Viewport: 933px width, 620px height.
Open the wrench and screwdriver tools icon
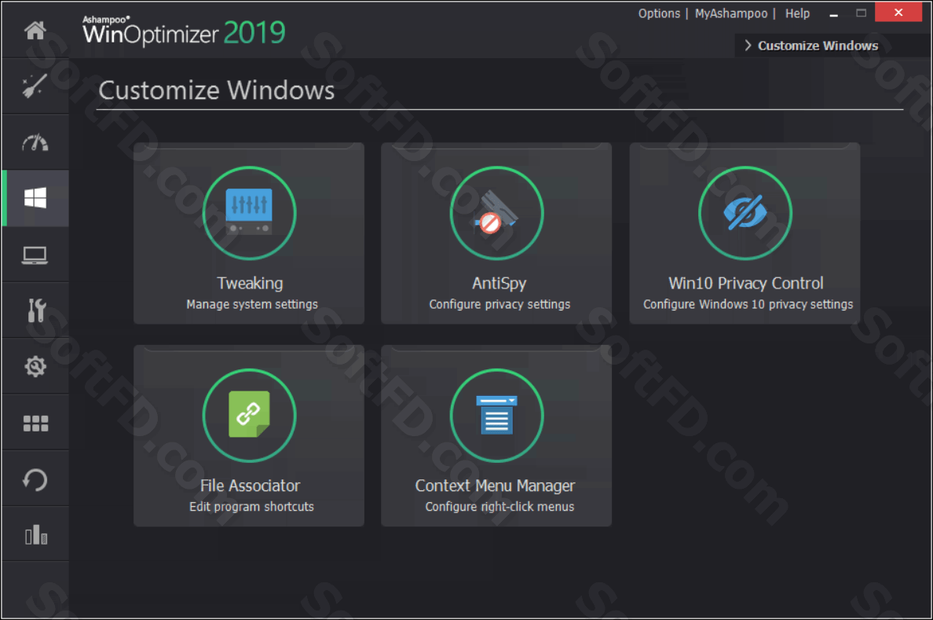tap(36, 310)
